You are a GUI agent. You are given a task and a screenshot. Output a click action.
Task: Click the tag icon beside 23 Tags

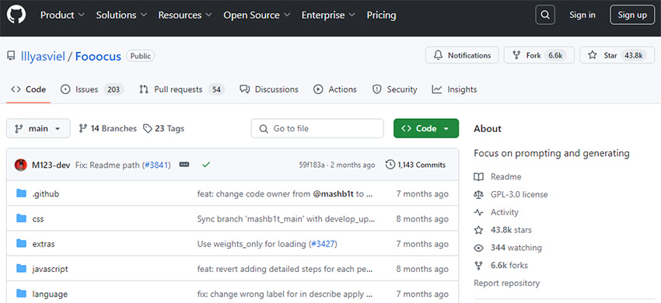[148, 128]
